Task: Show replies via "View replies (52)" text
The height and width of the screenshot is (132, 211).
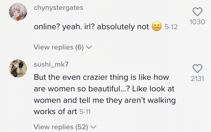Action: (60, 127)
